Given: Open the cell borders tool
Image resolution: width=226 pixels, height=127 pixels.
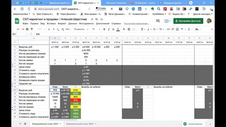Looking at the screenshot, I should 129,29.
